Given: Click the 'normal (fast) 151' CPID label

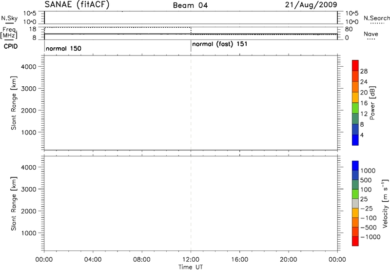Looking at the screenshot, I should pos(220,44).
